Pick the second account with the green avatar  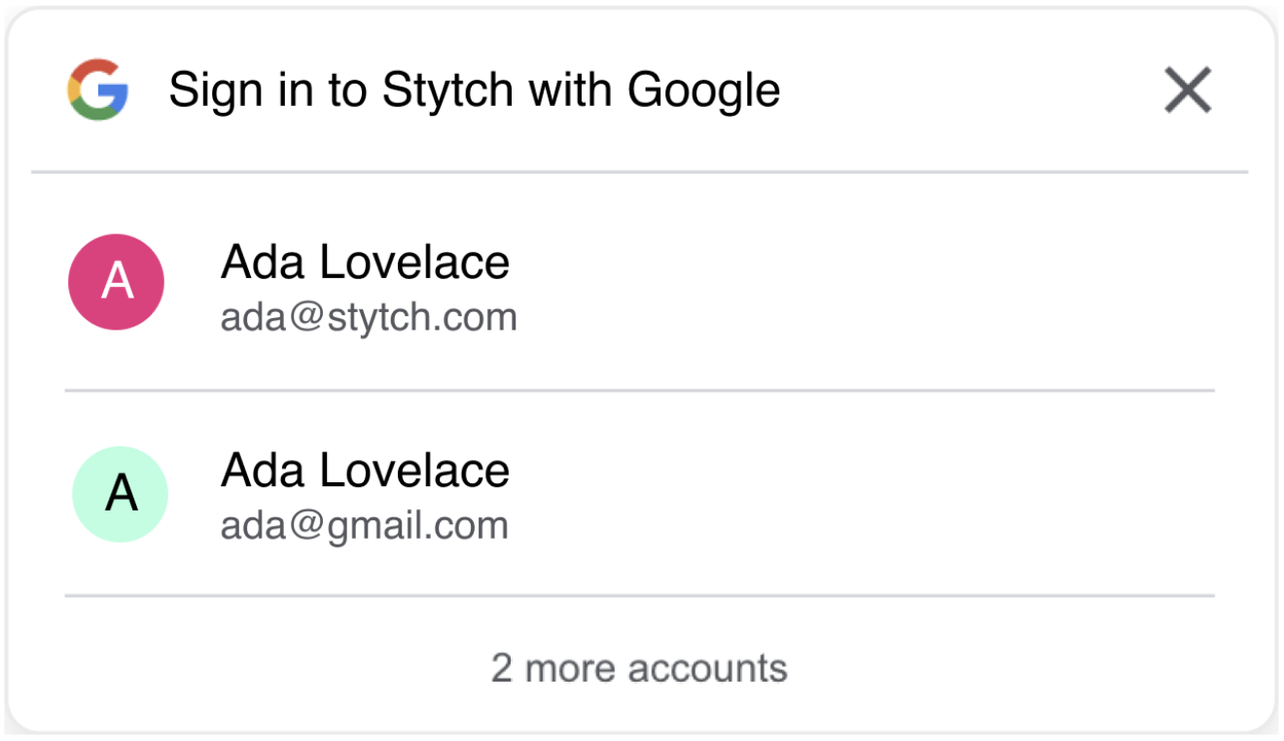(640, 493)
